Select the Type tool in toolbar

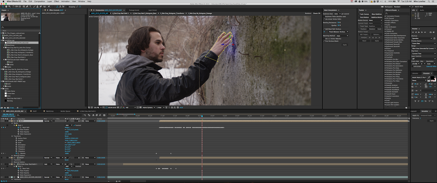pyautogui.click(x=30, y=6)
